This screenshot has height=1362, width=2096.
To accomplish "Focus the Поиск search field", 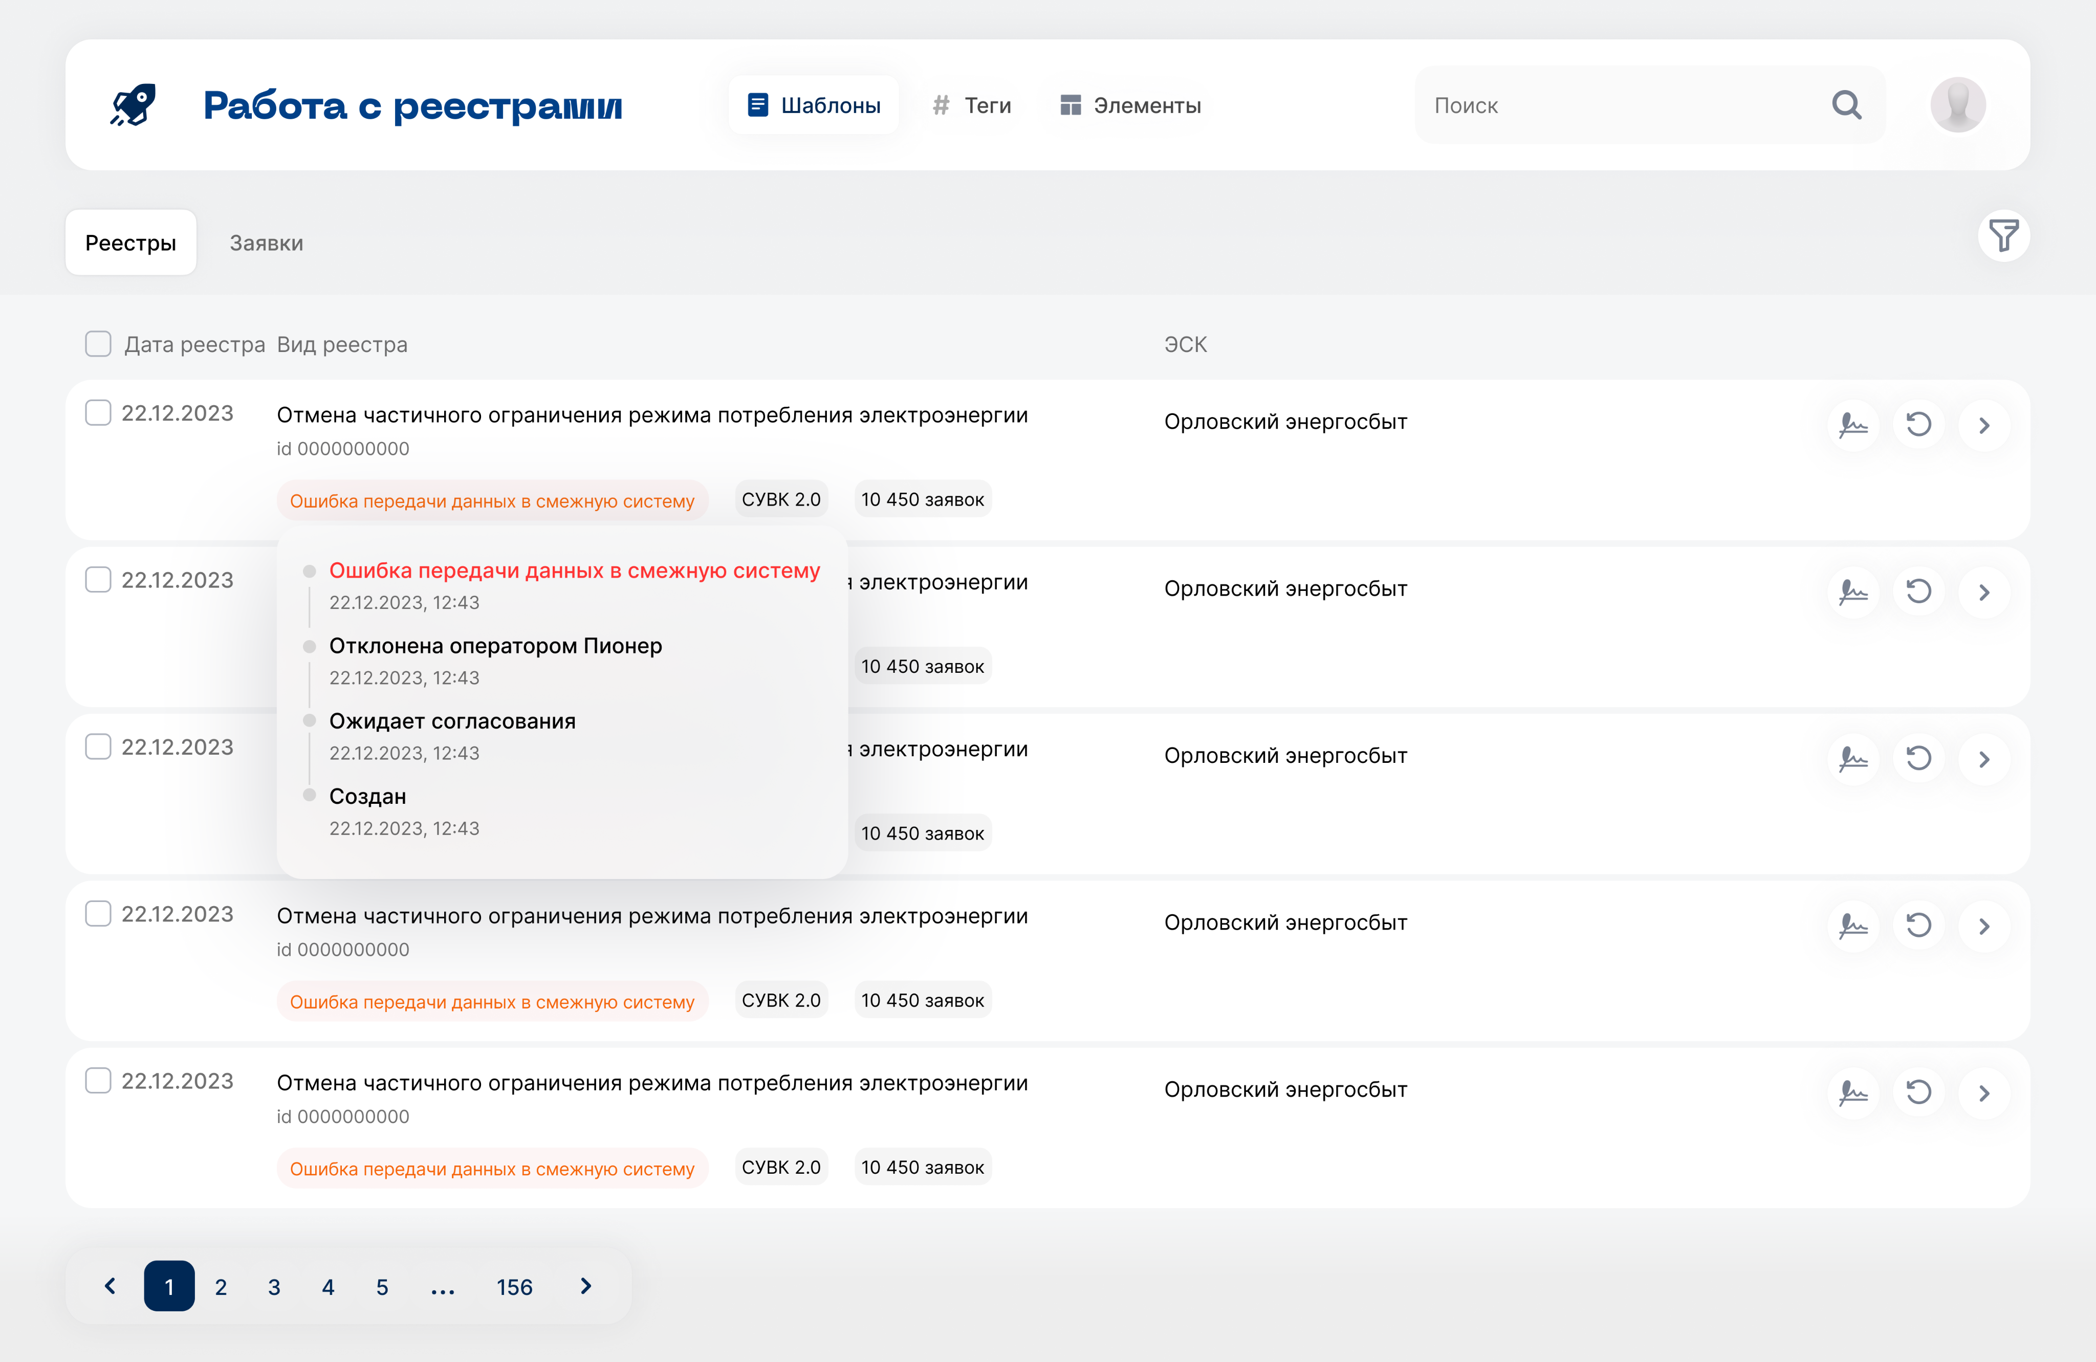I will [x=1621, y=105].
